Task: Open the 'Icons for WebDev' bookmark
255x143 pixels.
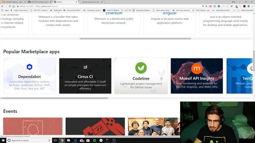Action: pos(111,10)
